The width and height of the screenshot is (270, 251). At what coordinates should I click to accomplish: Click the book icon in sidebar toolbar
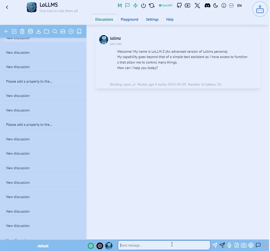point(79,31)
